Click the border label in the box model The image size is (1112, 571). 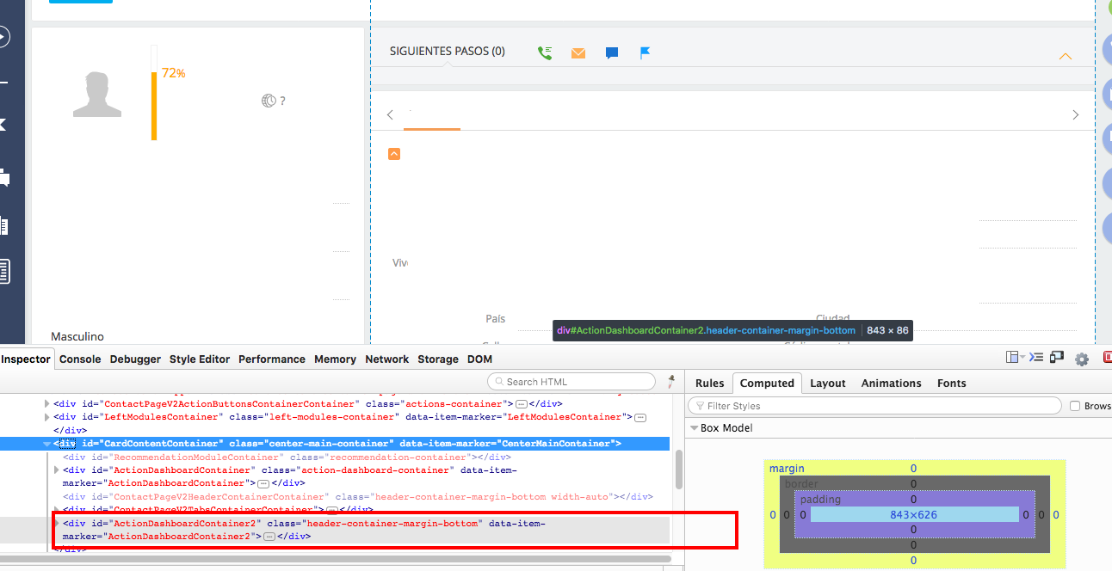point(801,484)
